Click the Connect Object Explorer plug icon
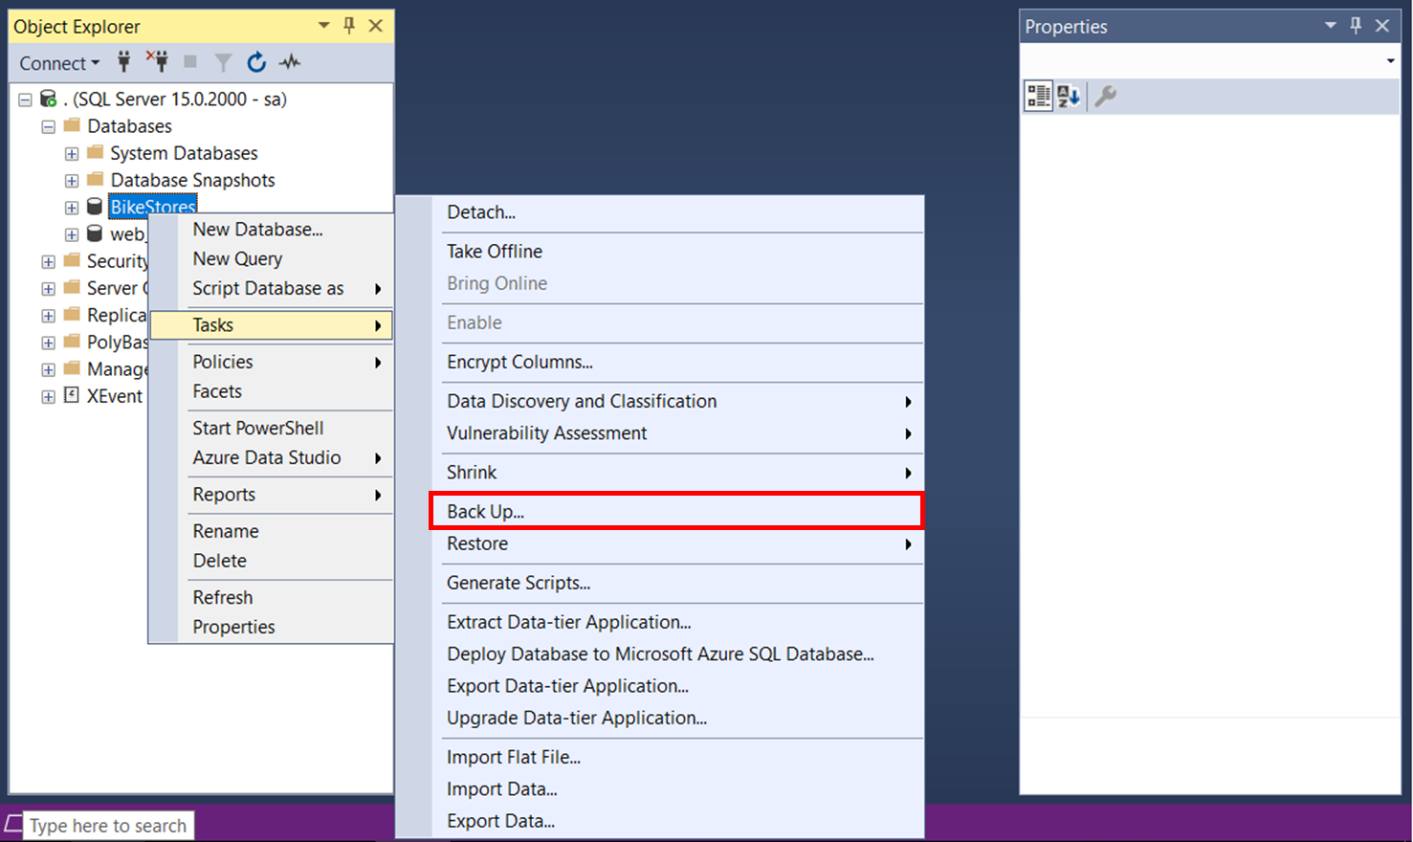1413x842 pixels. 123,62
